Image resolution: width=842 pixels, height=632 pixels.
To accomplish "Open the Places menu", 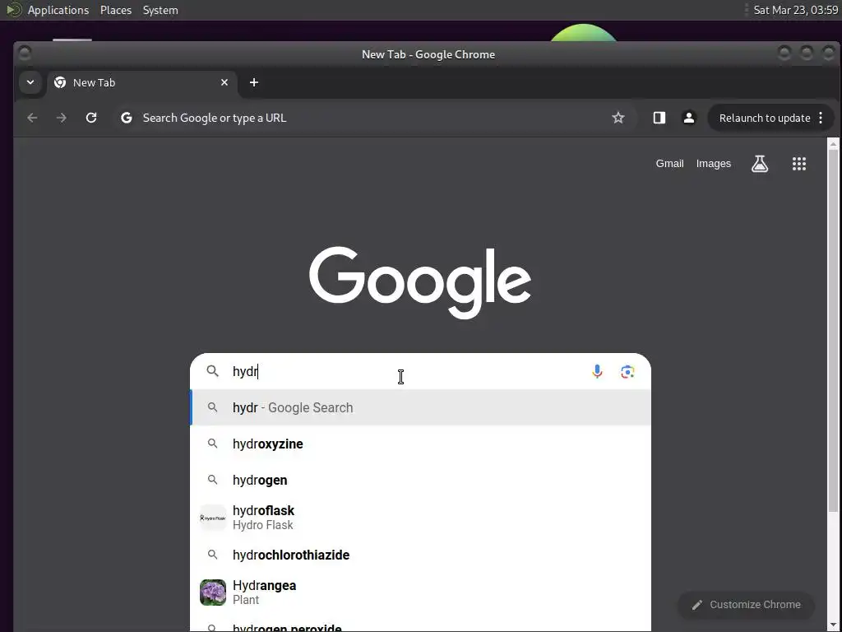I will (x=116, y=10).
